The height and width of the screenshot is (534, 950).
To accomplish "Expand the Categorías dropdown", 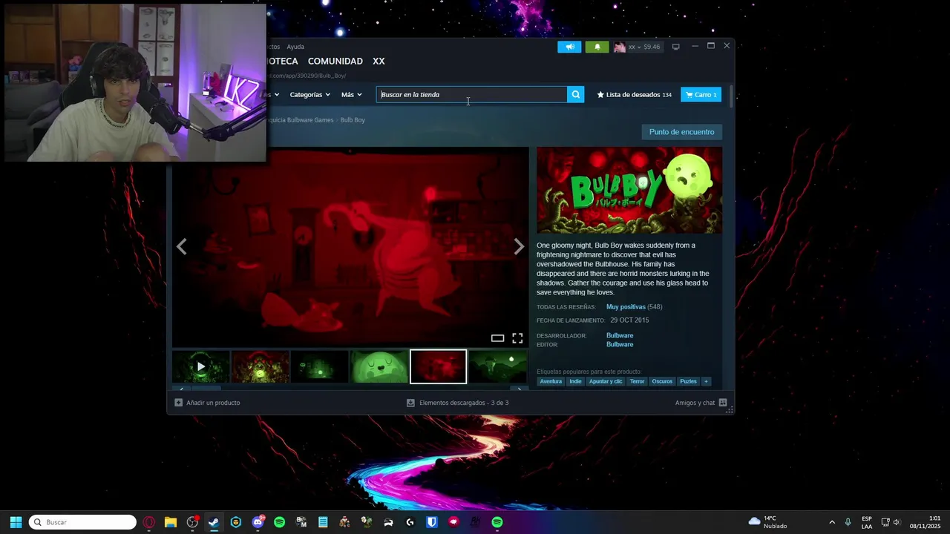I will point(309,95).
